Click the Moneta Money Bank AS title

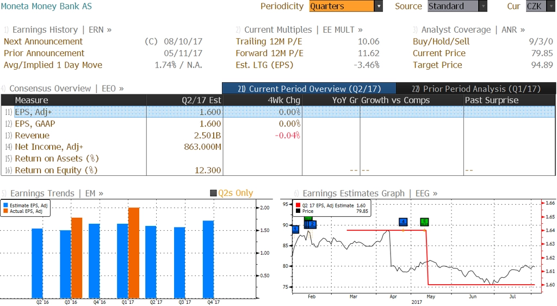tap(47, 6)
